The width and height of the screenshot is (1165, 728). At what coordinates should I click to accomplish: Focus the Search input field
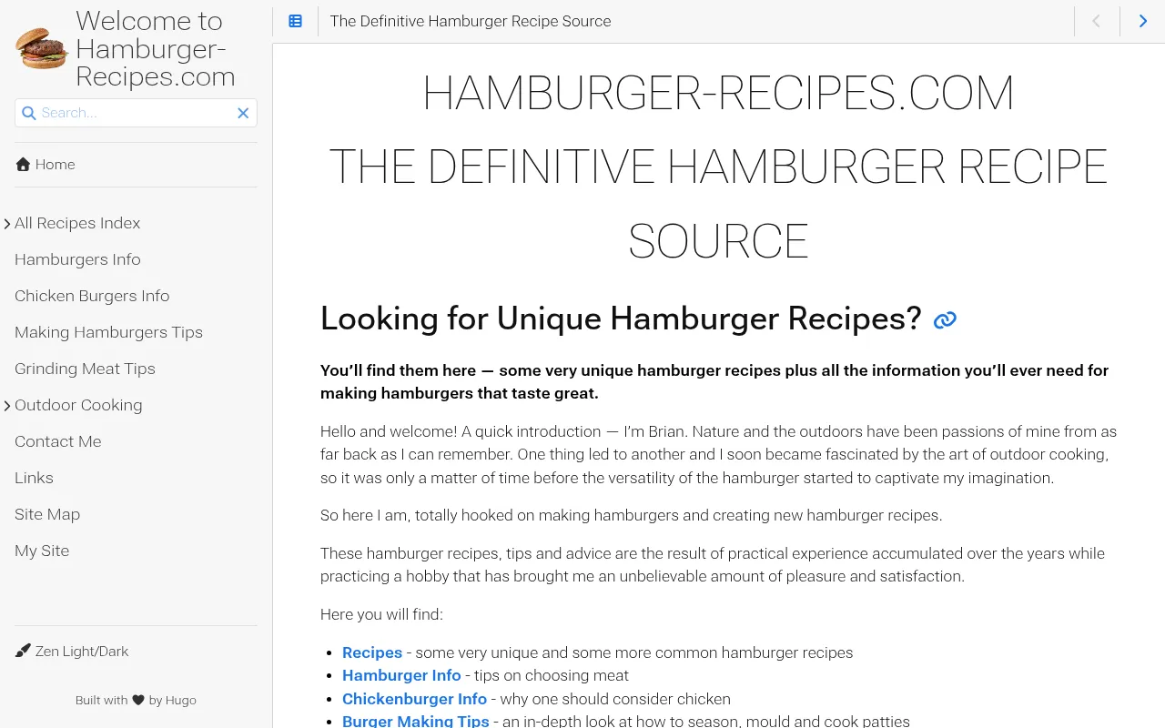tap(136, 113)
